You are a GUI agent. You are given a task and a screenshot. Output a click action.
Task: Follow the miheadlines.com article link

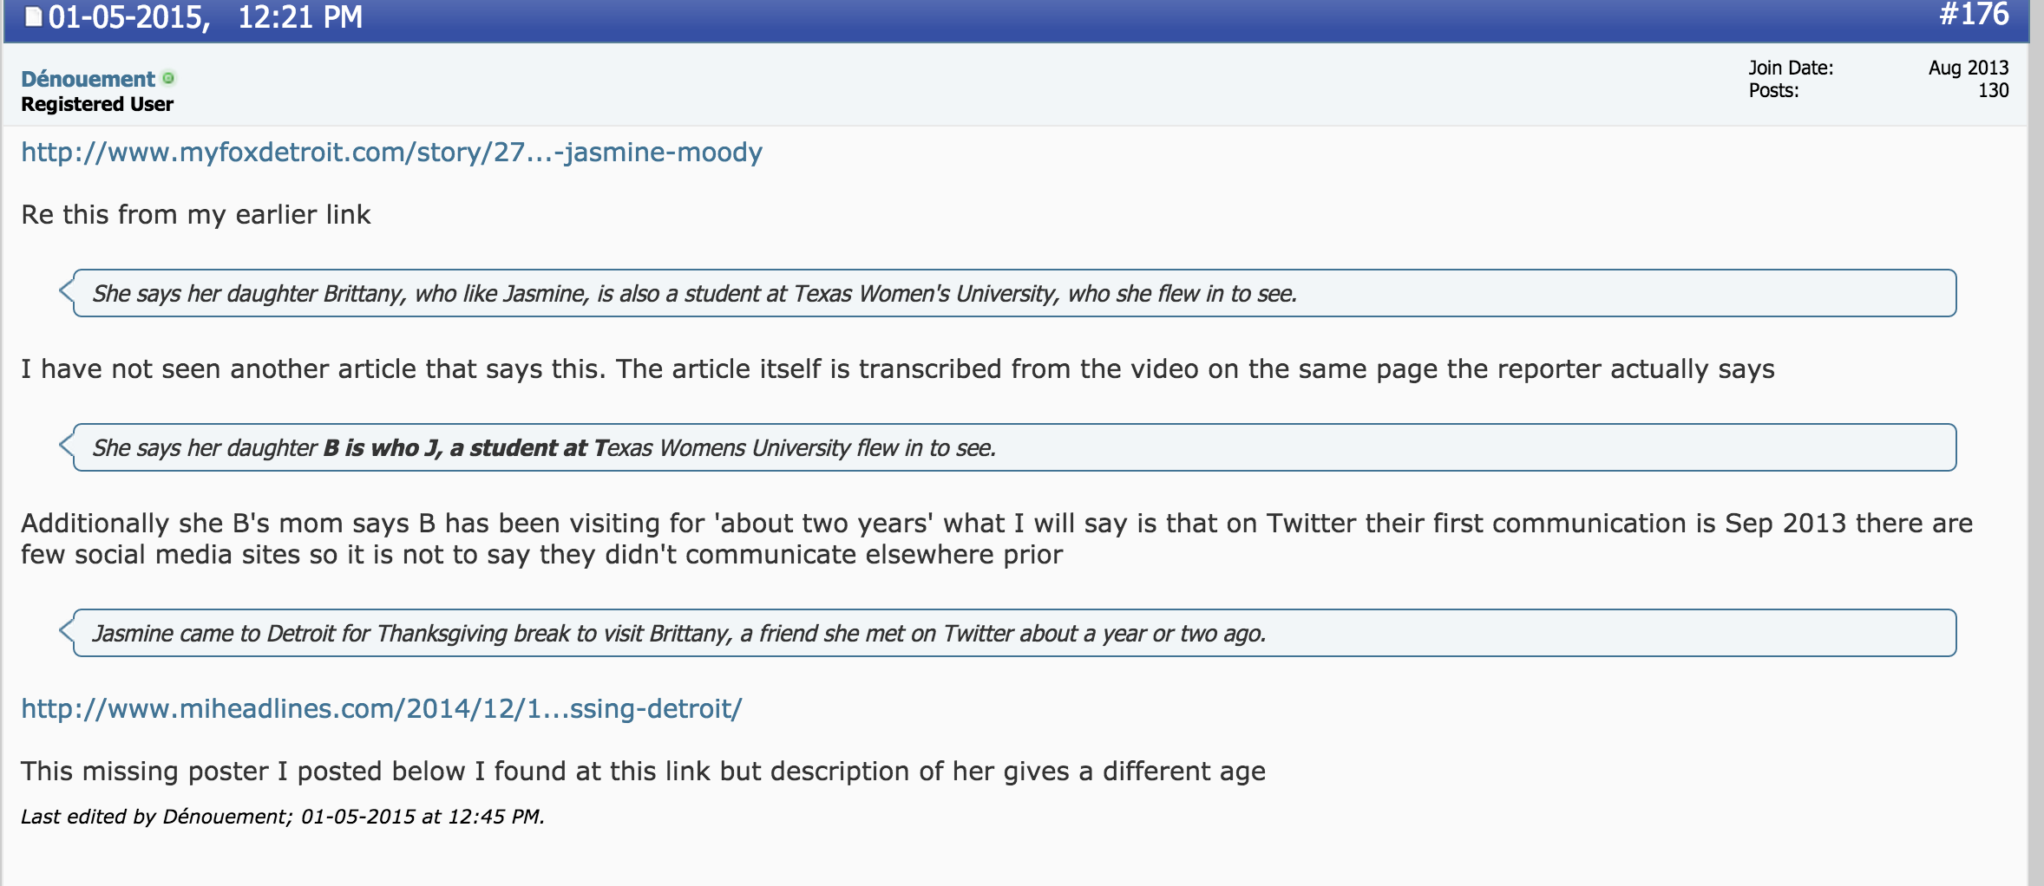coord(381,709)
